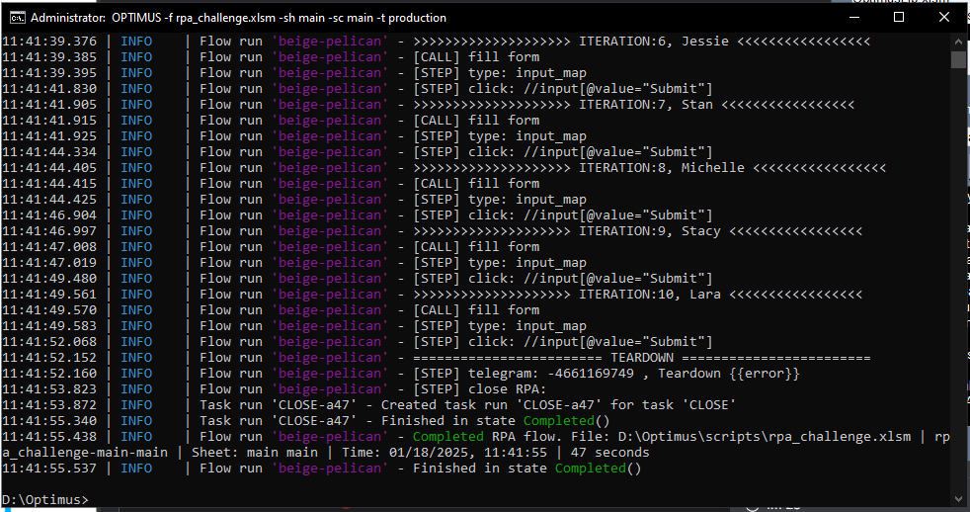970x512 pixels.
Task: Minimize the OPTIMUS console window
Action: tap(854, 18)
